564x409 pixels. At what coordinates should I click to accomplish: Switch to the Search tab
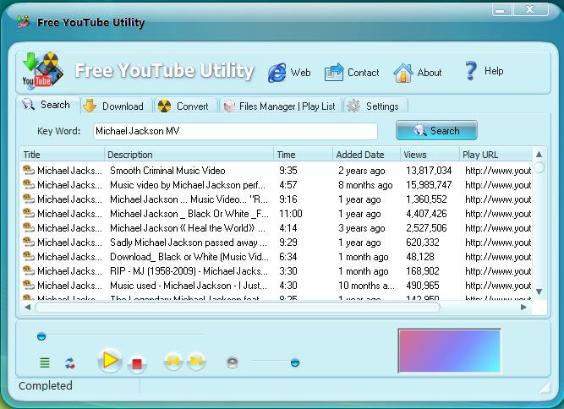click(48, 105)
